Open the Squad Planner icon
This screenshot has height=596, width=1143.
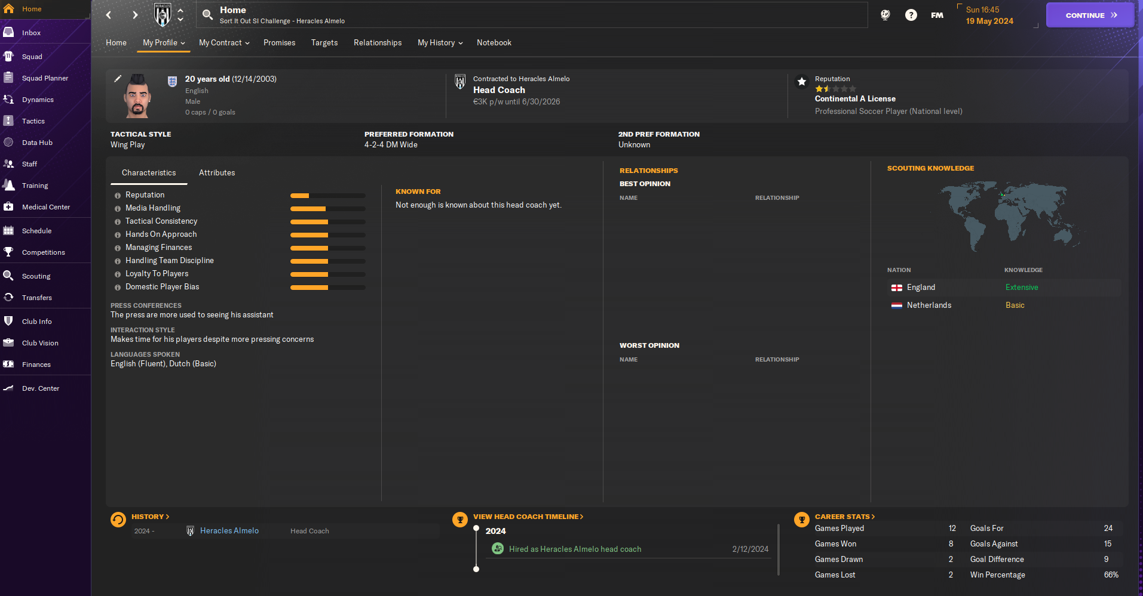point(8,78)
